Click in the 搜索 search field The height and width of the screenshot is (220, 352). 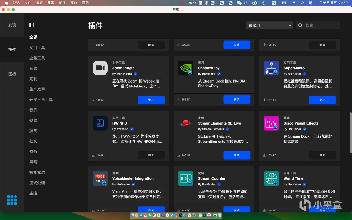pyautogui.click(x=318, y=25)
